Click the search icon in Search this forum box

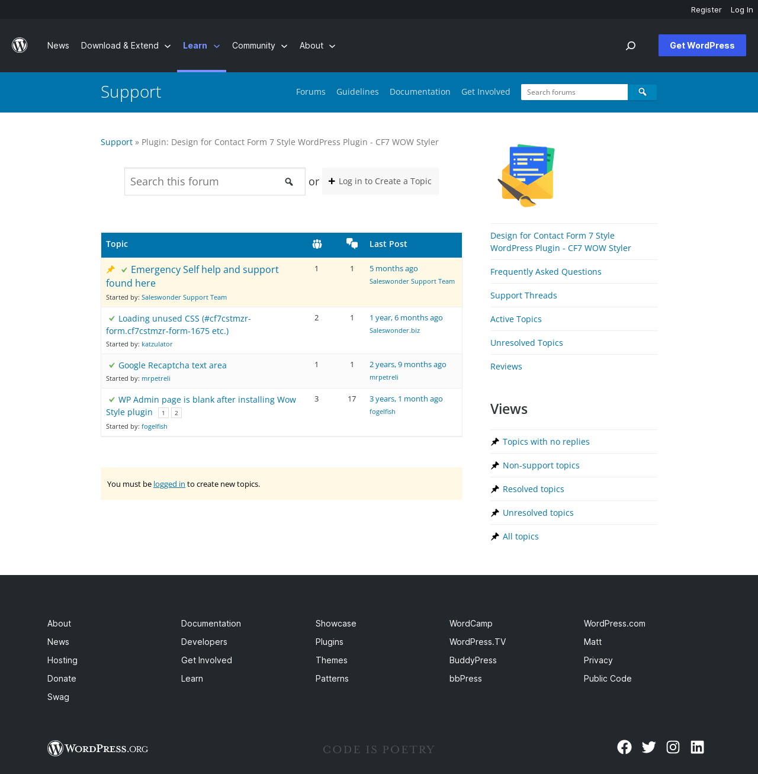[289, 182]
